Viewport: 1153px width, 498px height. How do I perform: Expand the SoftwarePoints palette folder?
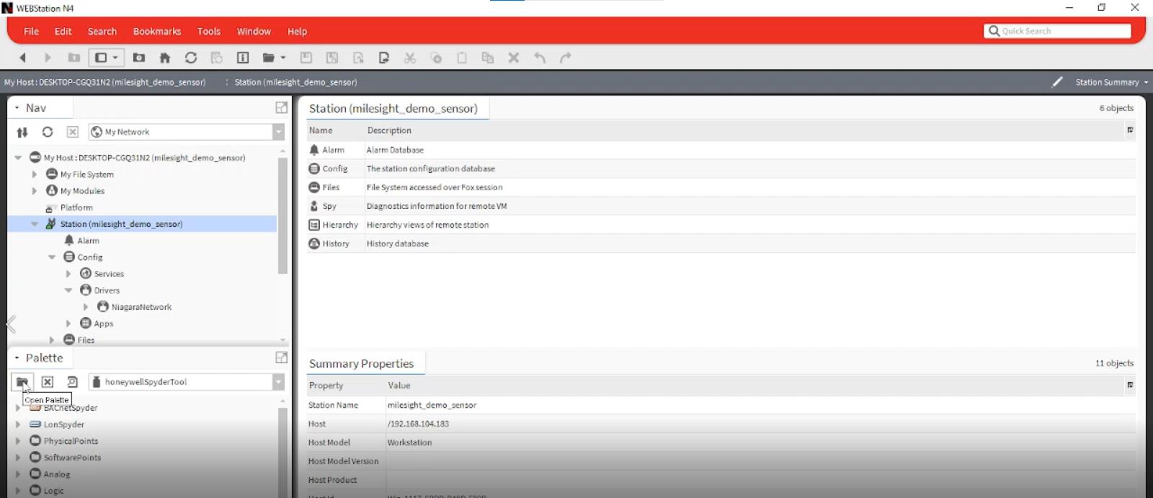18,458
